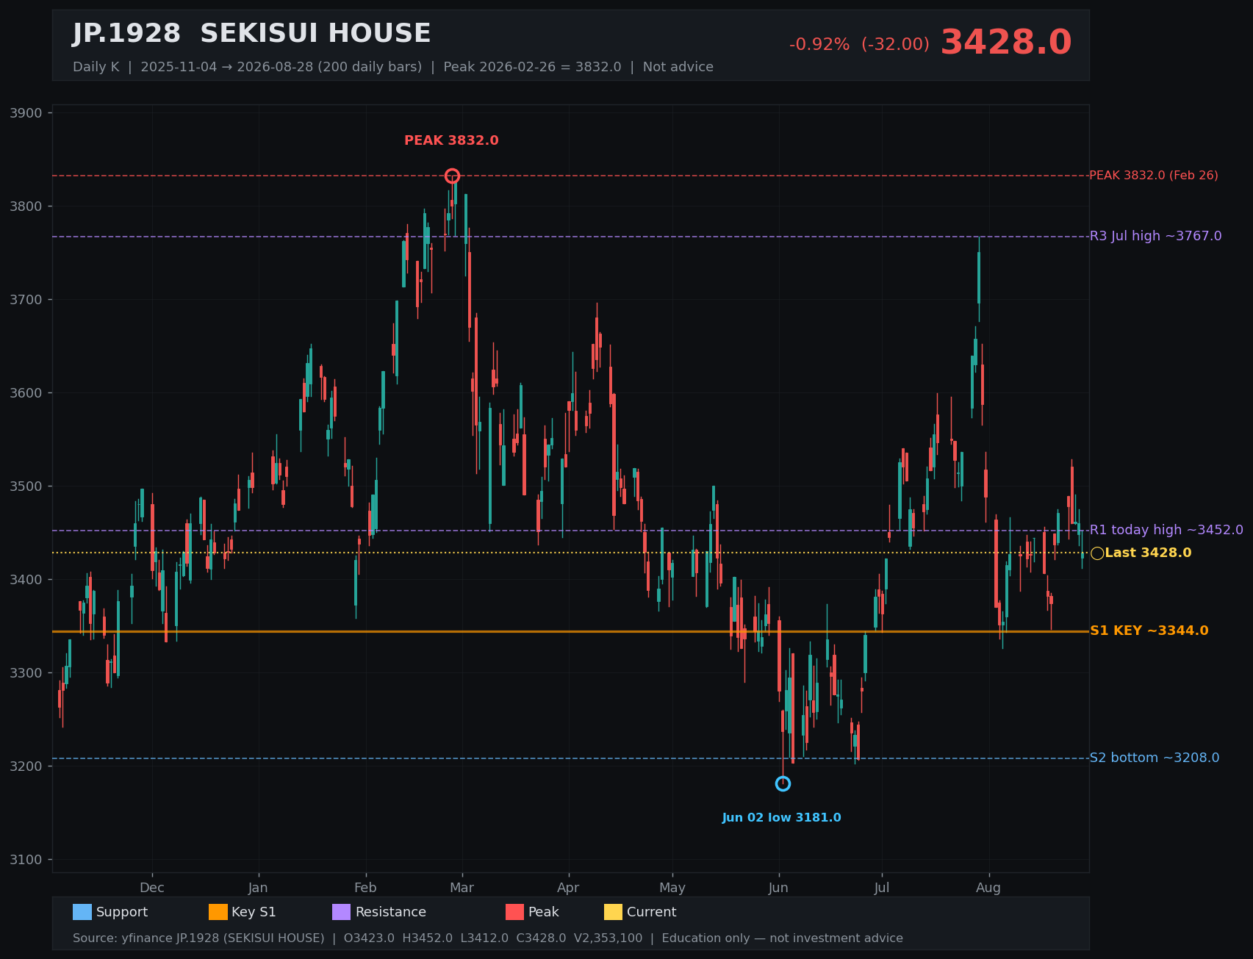Image resolution: width=1253 pixels, height=959 pixels.
Task: Click the 'S1 KEY ~3344.0' label
Action: (1149, 631)
